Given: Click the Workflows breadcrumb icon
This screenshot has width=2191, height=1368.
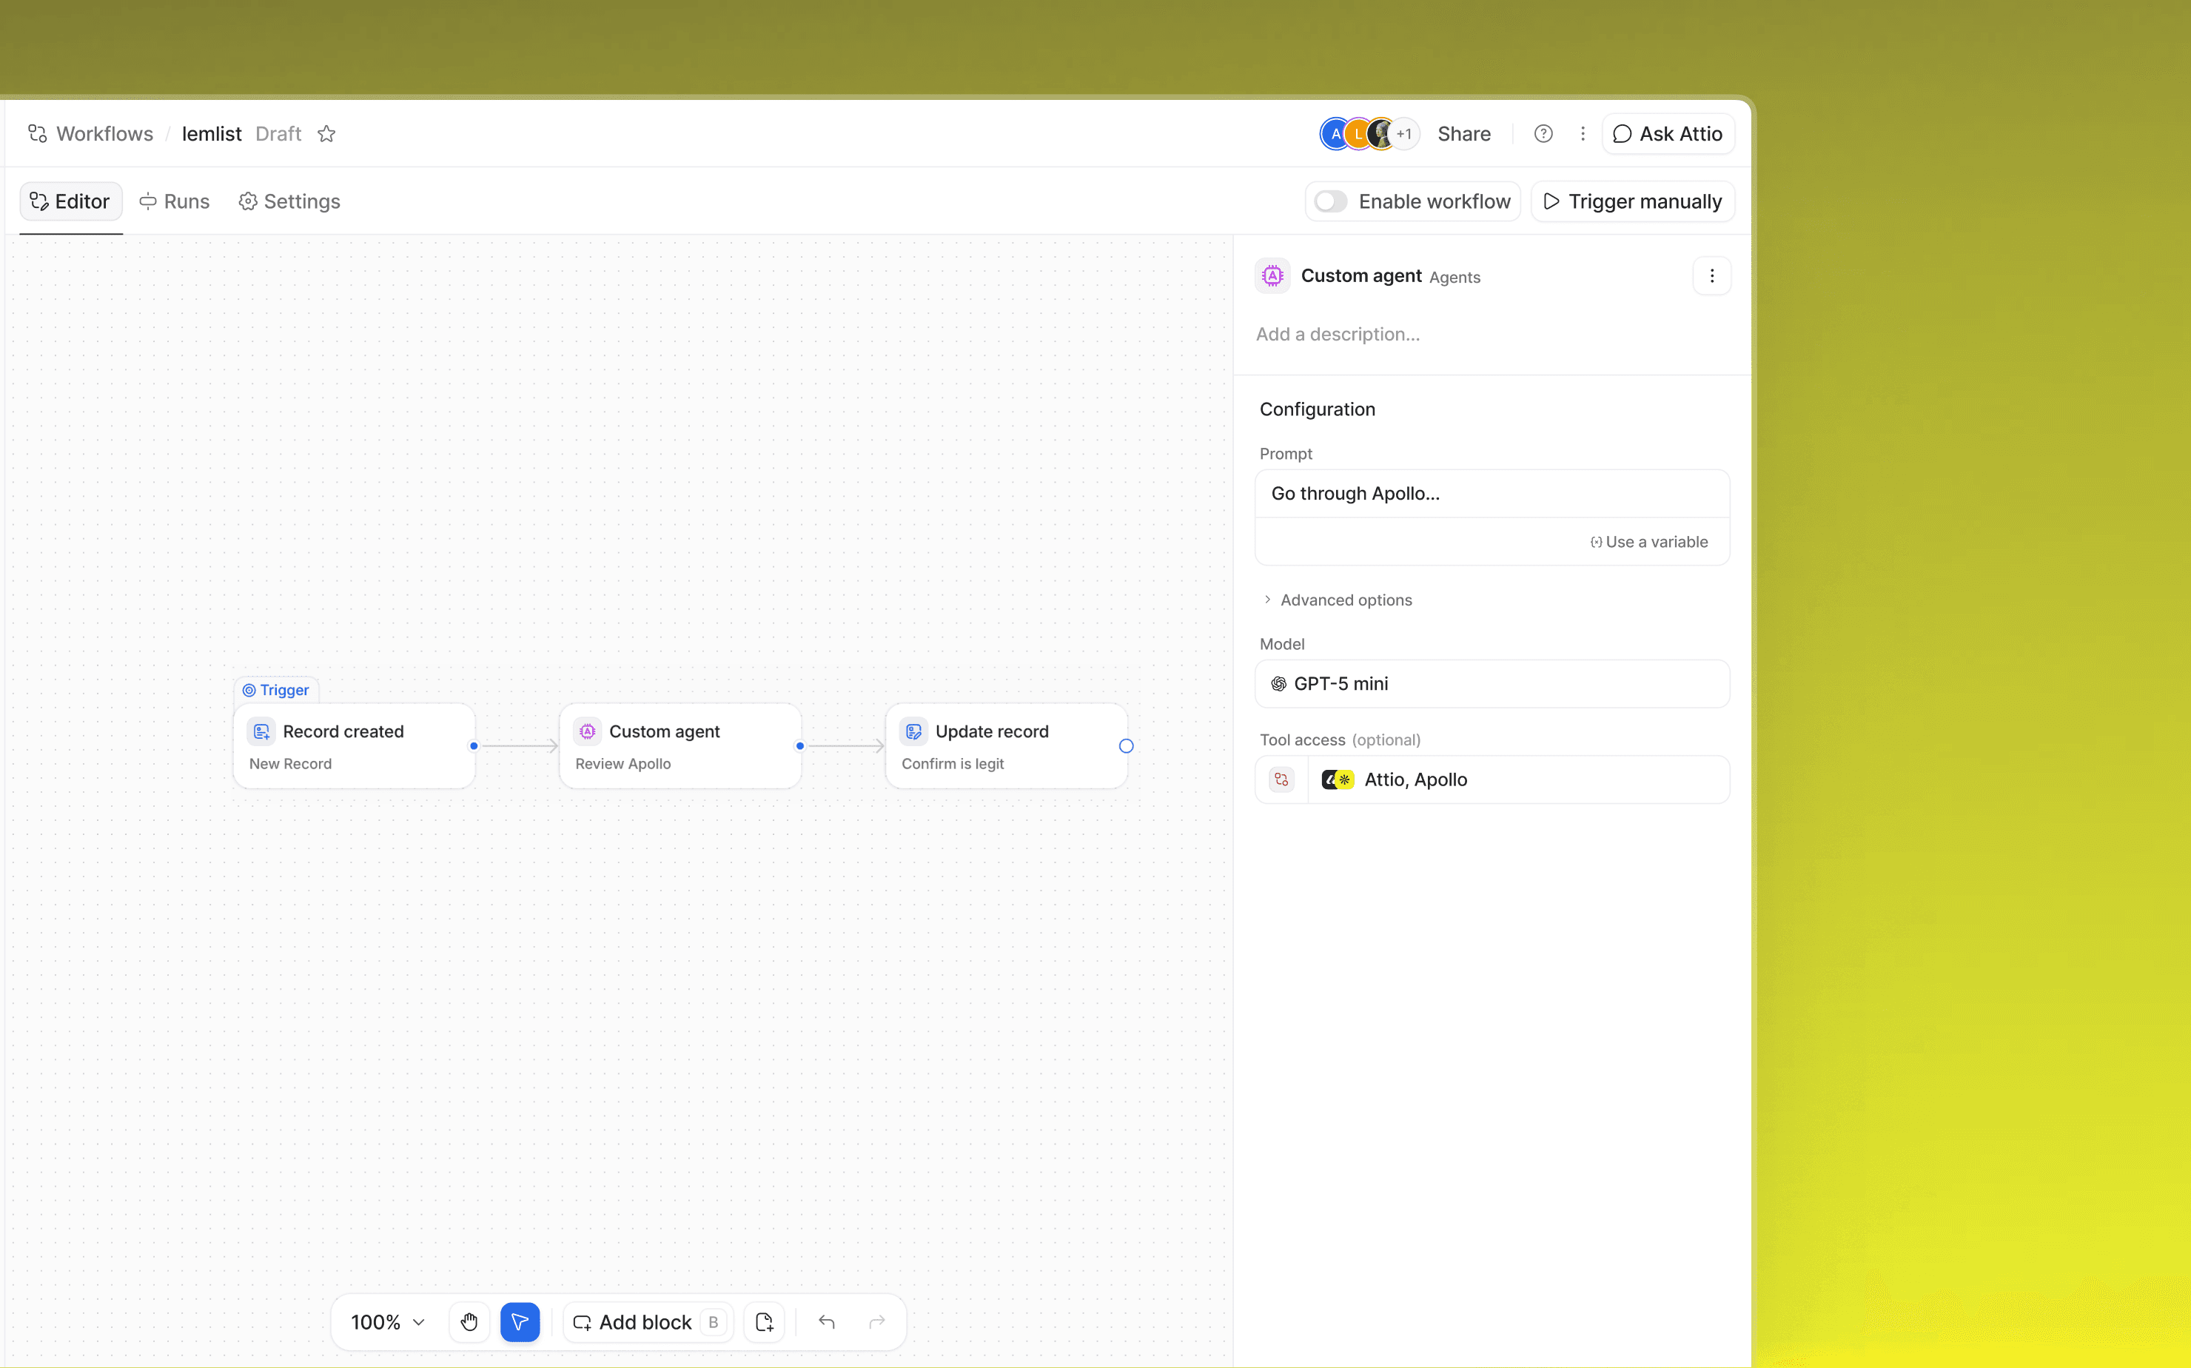Looking at the screenshot, I should (37, 134).
